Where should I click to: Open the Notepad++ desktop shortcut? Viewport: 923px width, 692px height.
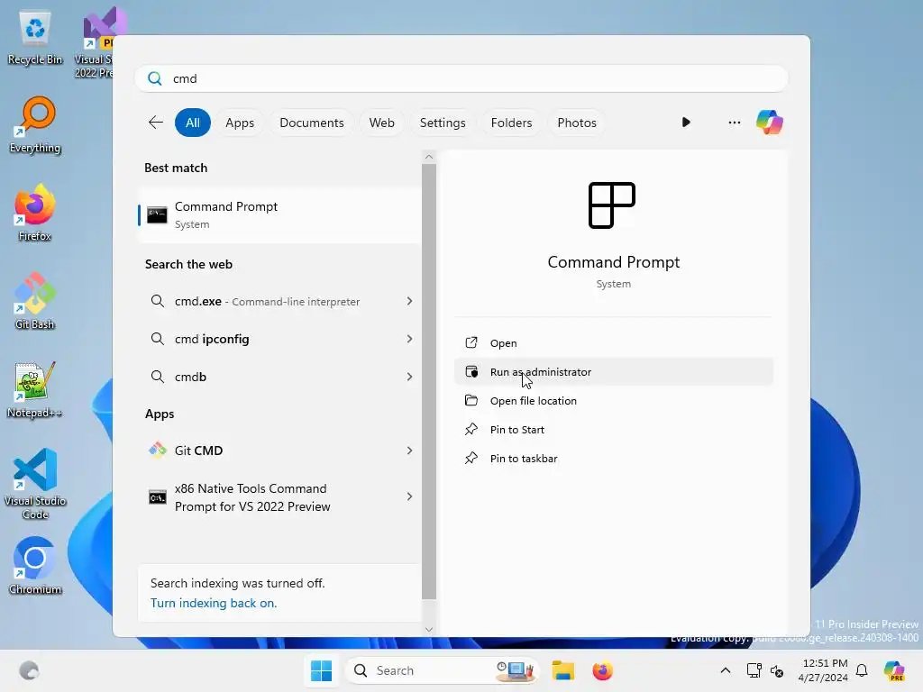click(35, 389)
